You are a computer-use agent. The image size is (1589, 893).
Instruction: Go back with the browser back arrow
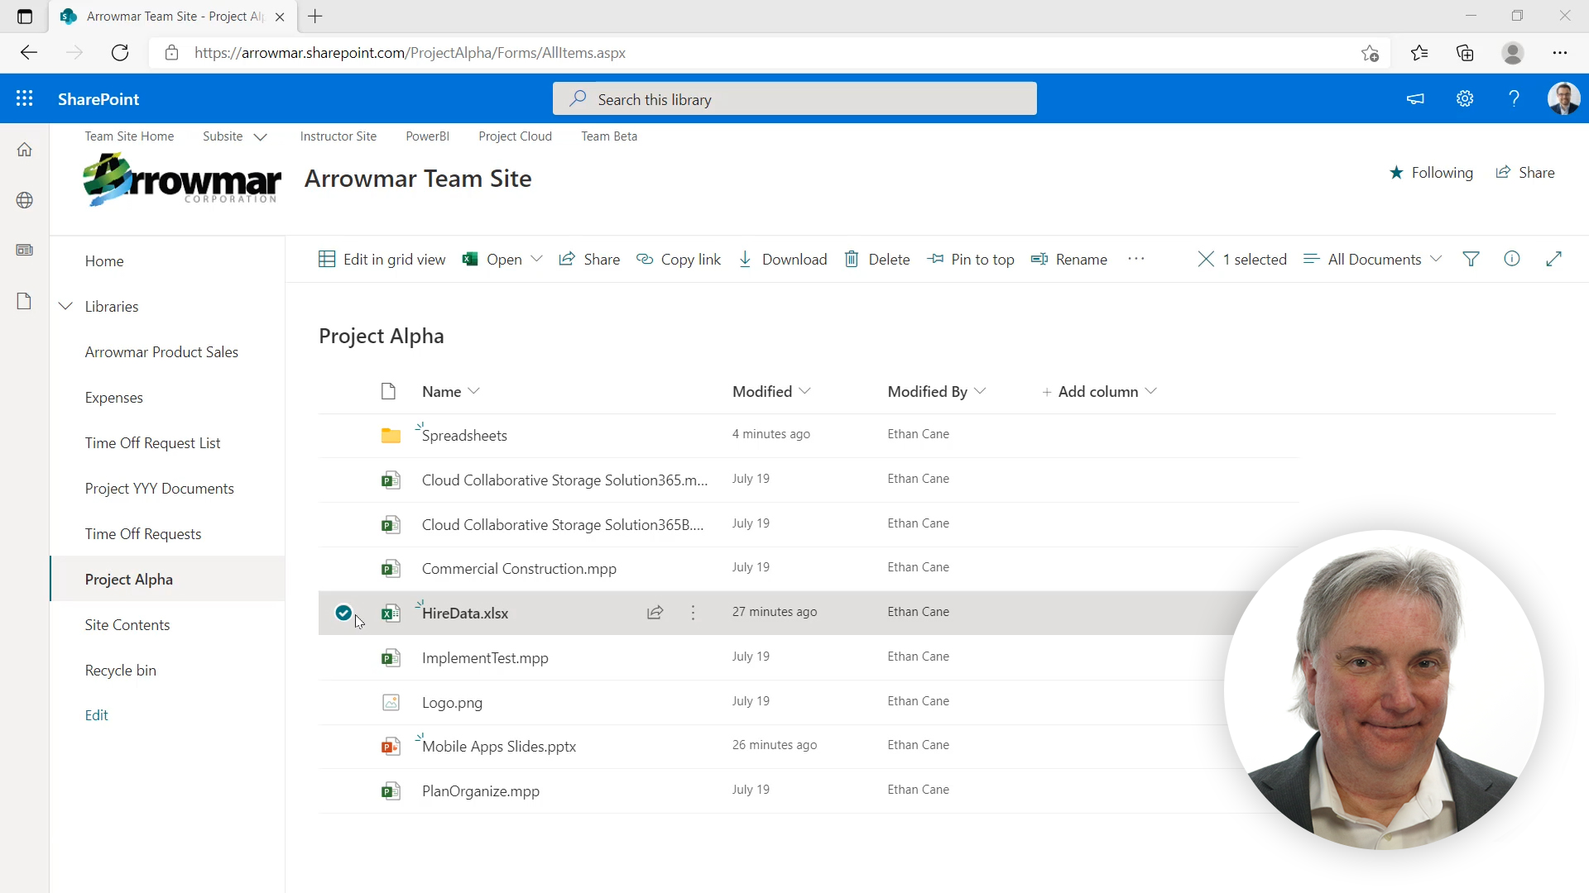29,53
